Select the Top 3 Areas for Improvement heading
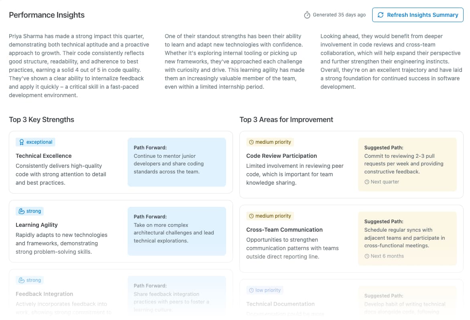This screenshot has height=320, width=470. click(x=286, y=119)
